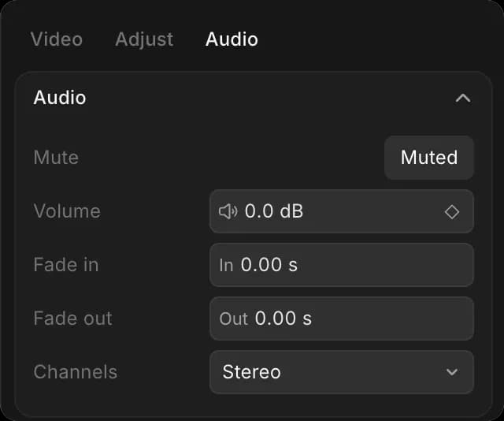This screenshot has width=504, height=421.
Task: Click the Fade in label
Action: point(66,265)
